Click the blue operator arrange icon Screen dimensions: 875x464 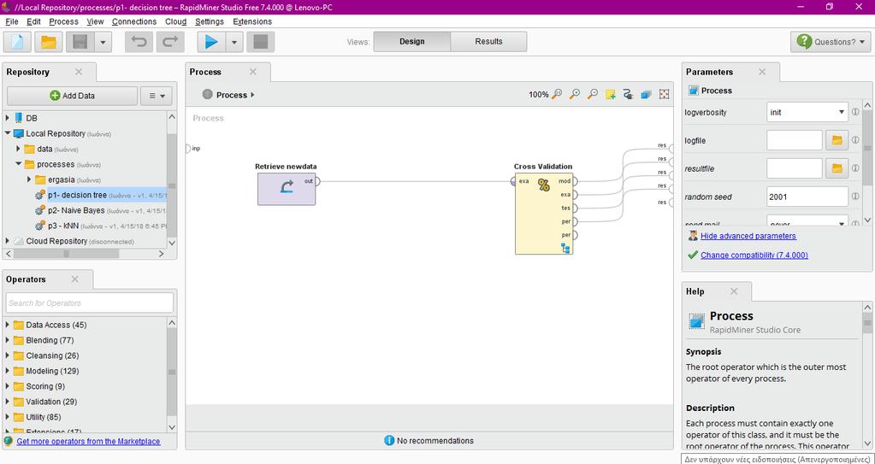coord(647,94)
